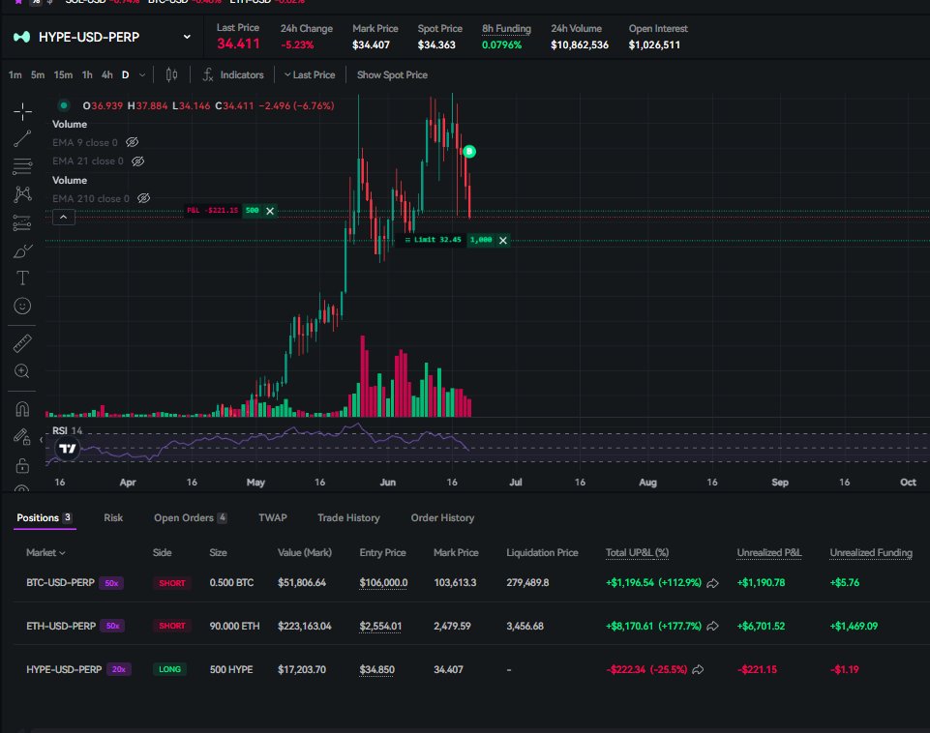Screen dimensions: 930x733
Task: Select the crosshair cursor tool
Action: [x=22, y=111]
